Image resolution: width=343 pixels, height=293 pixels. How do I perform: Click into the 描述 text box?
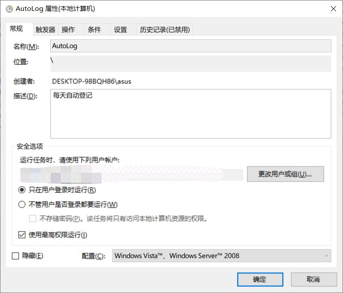[191, 114]
